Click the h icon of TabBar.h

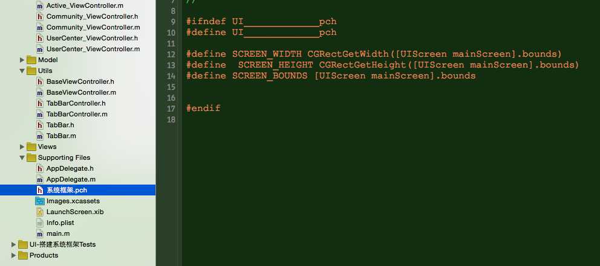[40, 125]
